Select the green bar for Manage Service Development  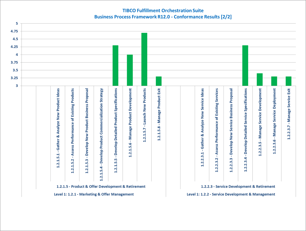(260, 79)
